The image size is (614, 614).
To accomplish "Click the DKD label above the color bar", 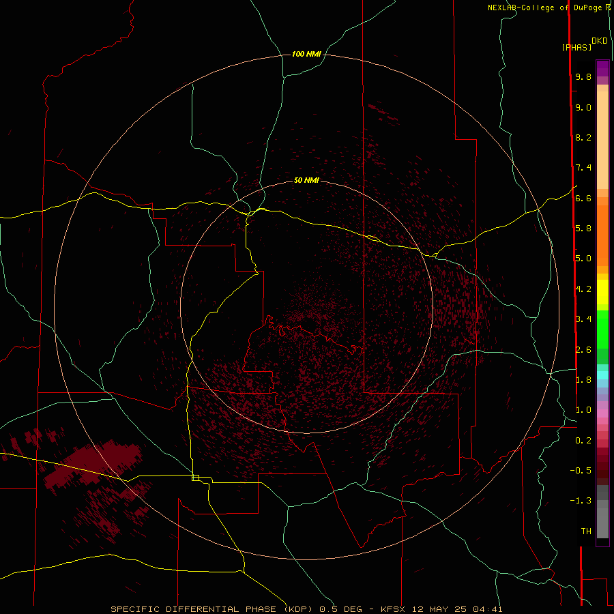I will (x=600, y=41).
